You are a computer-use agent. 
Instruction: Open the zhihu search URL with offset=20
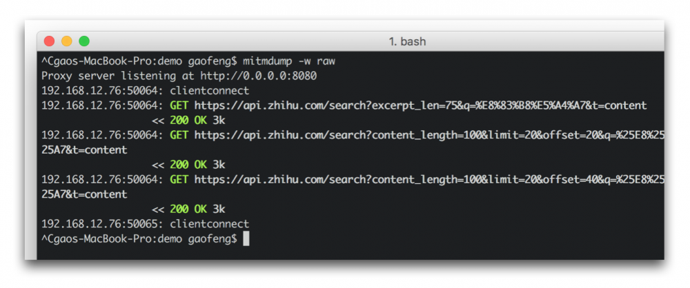[428, 135]
